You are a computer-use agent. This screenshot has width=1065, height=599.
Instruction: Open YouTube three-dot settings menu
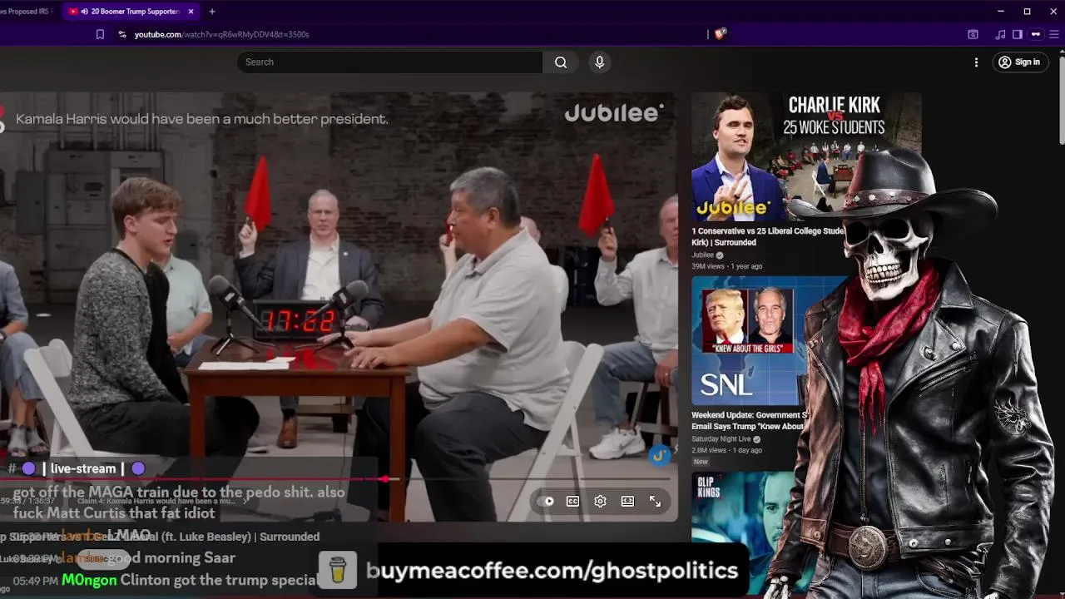point(977,62)
